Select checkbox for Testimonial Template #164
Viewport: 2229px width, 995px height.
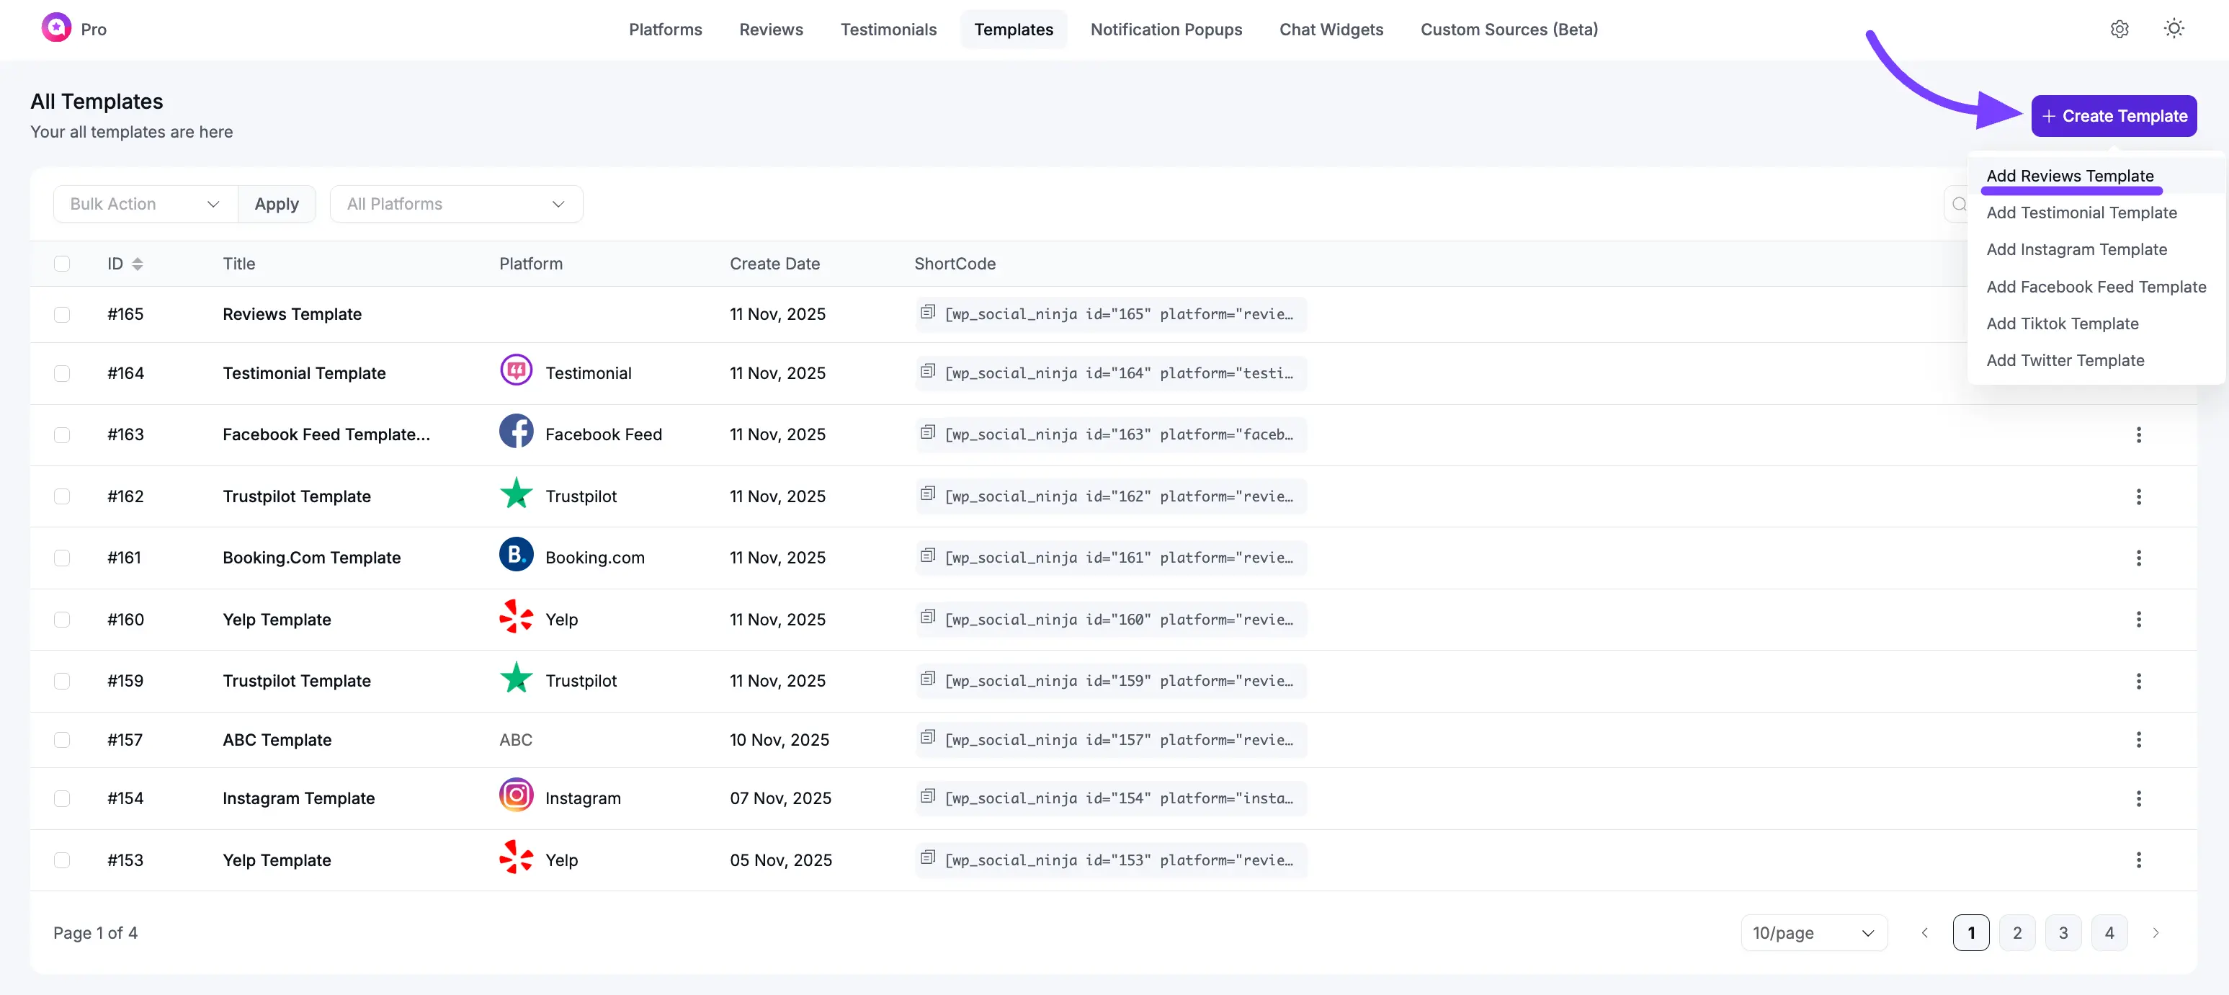pos(61,374)
